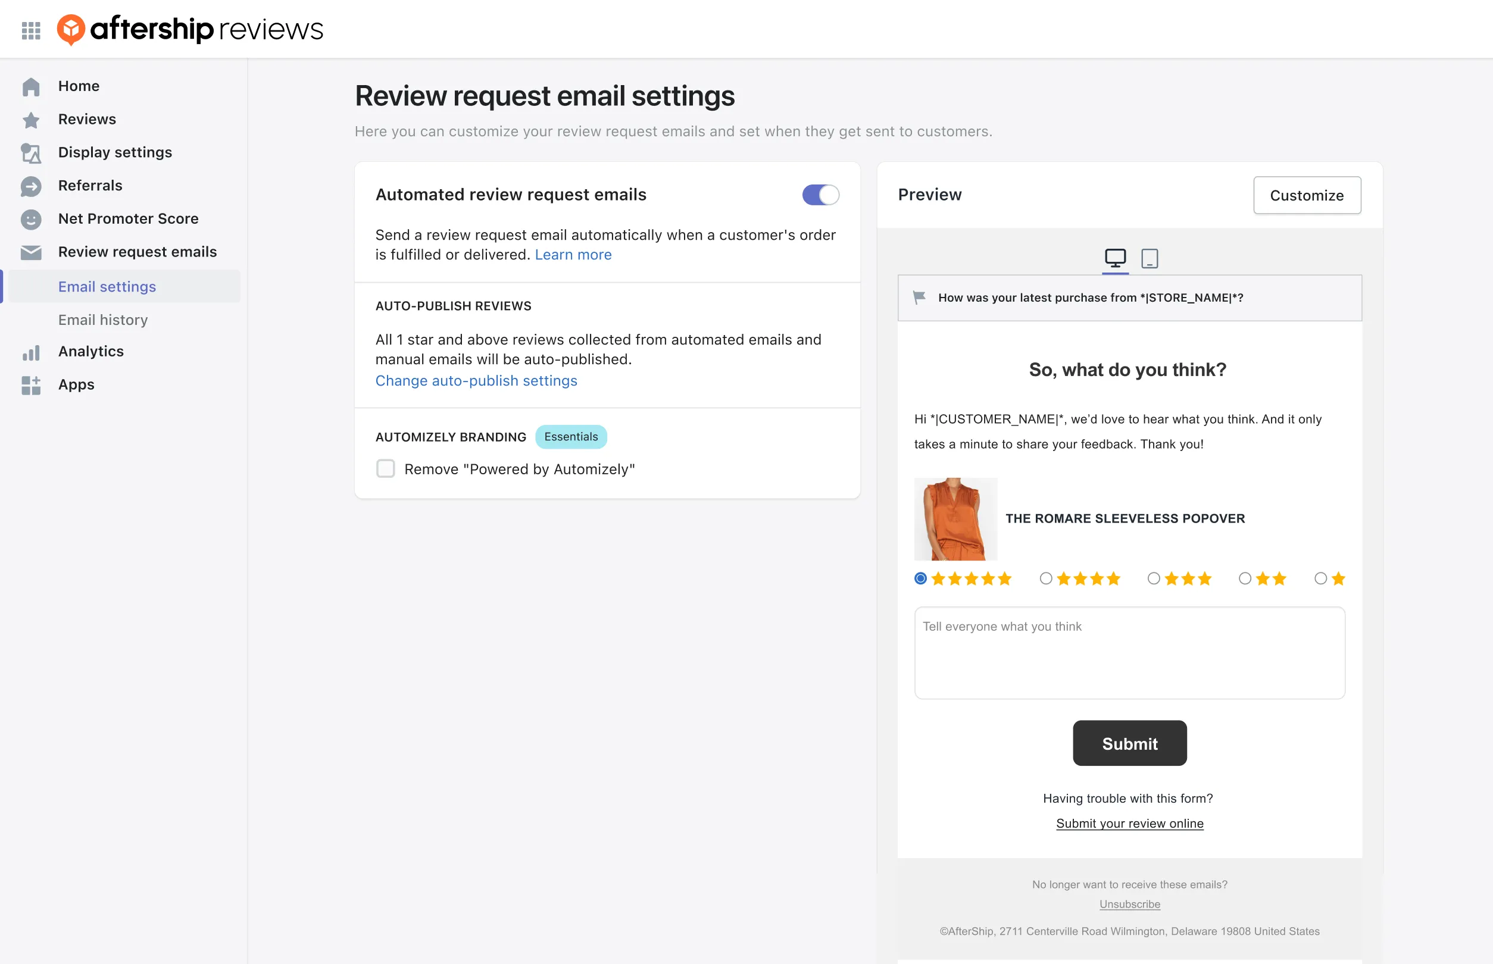
Task: Click the "Having trouble with this form?" text
Action: click(1127, 798)
